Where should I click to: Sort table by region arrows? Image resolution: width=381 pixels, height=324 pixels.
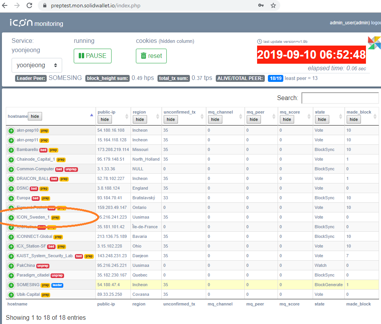[157, 116]
